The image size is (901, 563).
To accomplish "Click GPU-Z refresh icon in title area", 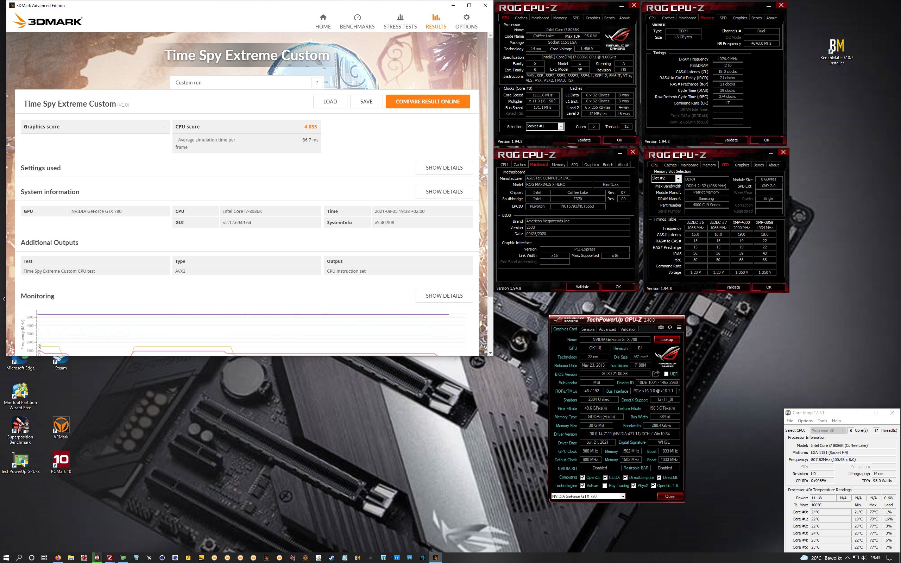I will (x=670, y=327).
